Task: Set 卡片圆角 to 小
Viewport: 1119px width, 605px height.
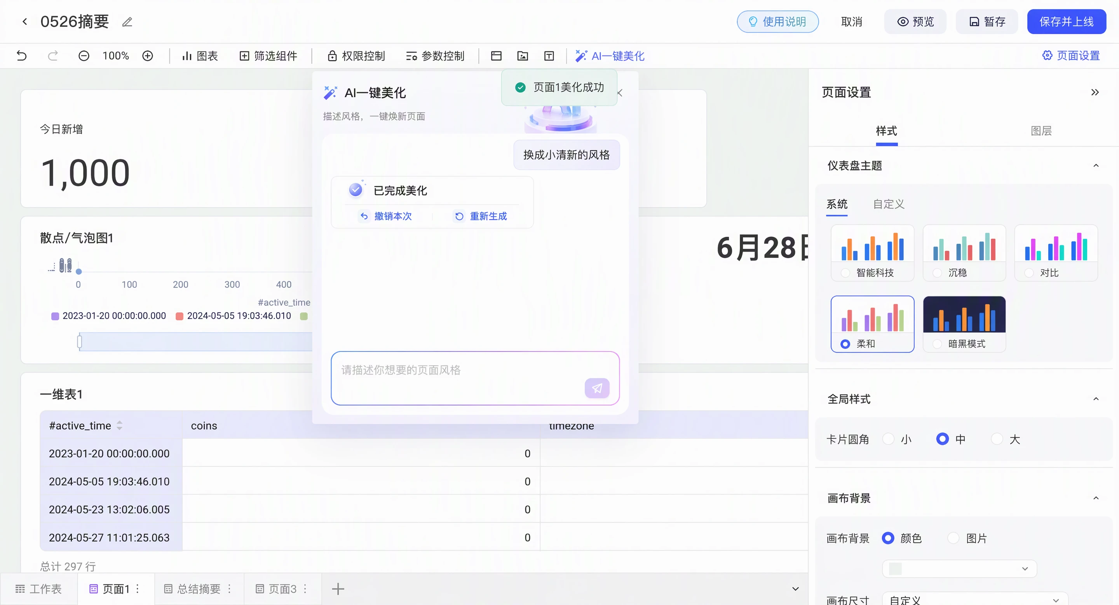Action: 888,439
